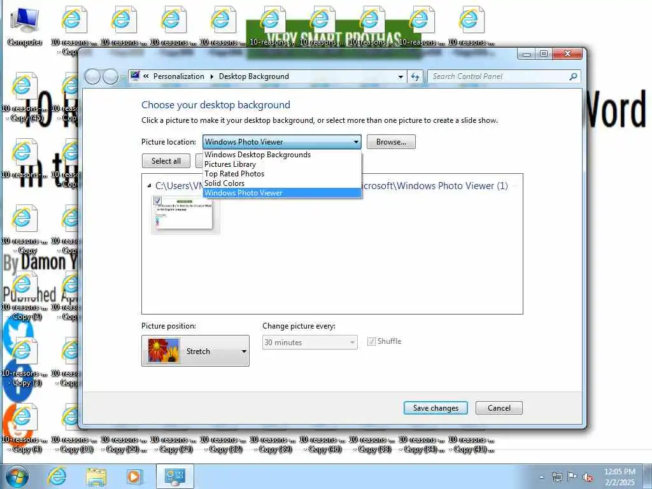Viewport: 652px width, 489px height.
Task: Click Save changes
Action: (x=436, y=408)
